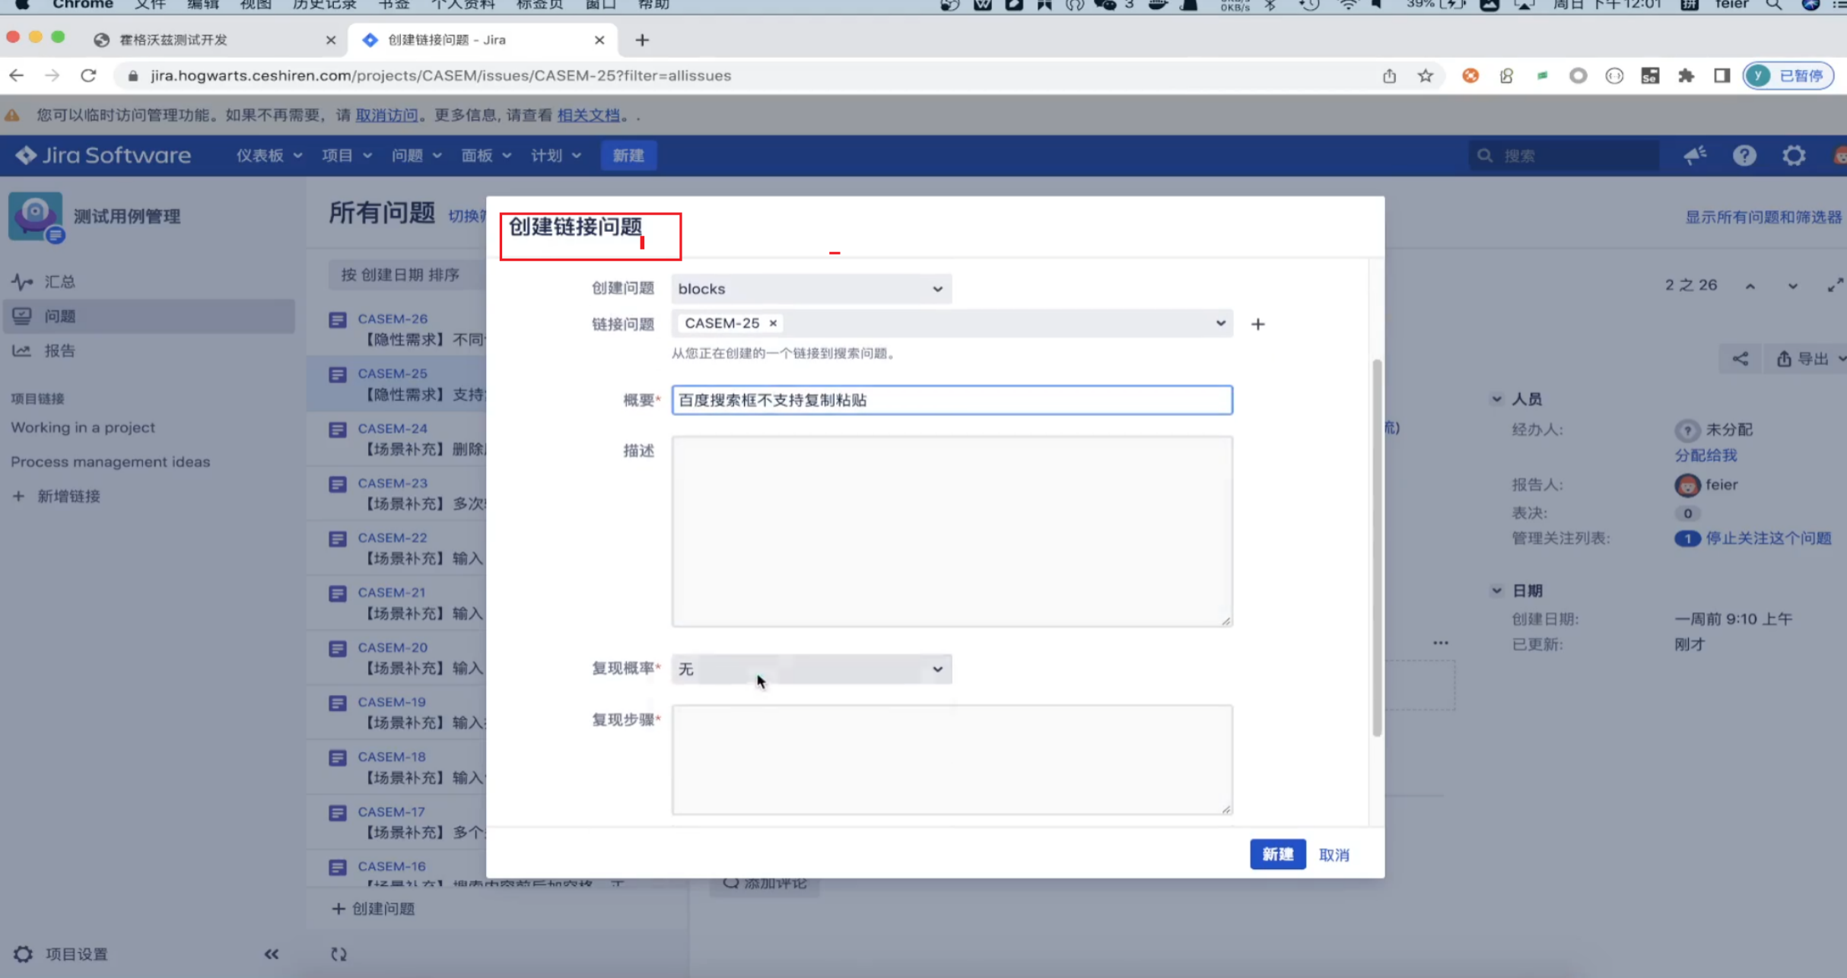1847x978 pixels.
Task: Click the share icon in issue panel
Action: coord(1741,359)
